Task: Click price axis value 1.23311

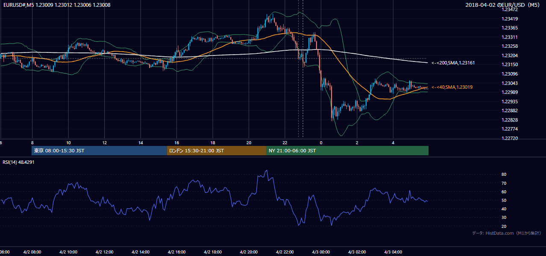Action: (x=509, y=37)
